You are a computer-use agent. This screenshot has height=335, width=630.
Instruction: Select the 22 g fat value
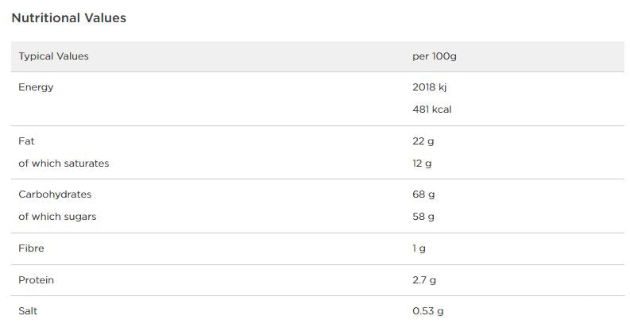point(423,141)
